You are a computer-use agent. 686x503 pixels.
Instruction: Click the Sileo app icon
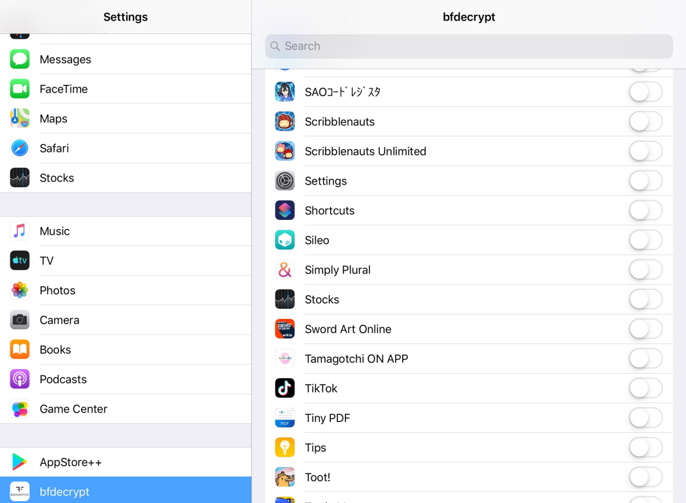pyautogui.click(x=284, y=240)
